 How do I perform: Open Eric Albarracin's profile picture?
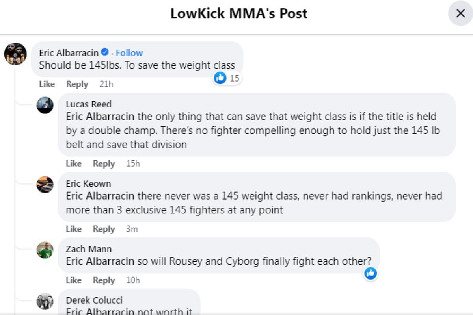click(x=15, y=54)
